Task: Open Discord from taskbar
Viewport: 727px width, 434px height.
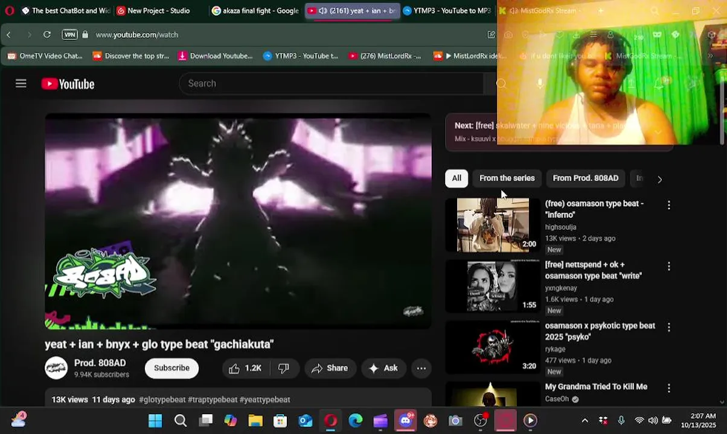Action: (x=406, y=421)
